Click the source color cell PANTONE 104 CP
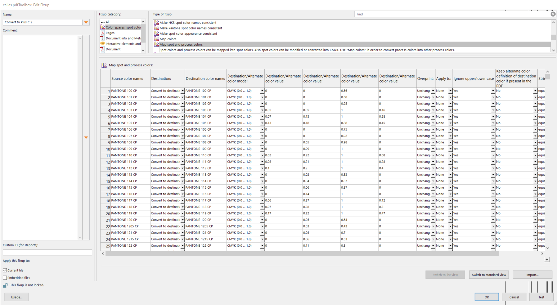The width and height of the screenshot is (557, 305). [x=130, y=117]
